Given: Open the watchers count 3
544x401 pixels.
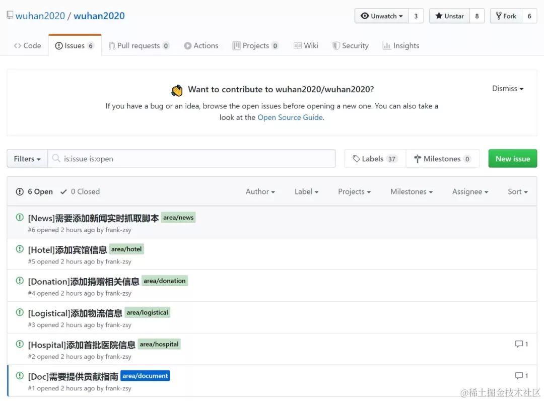Looking at the screenshot, I should [x=416, y=16].
